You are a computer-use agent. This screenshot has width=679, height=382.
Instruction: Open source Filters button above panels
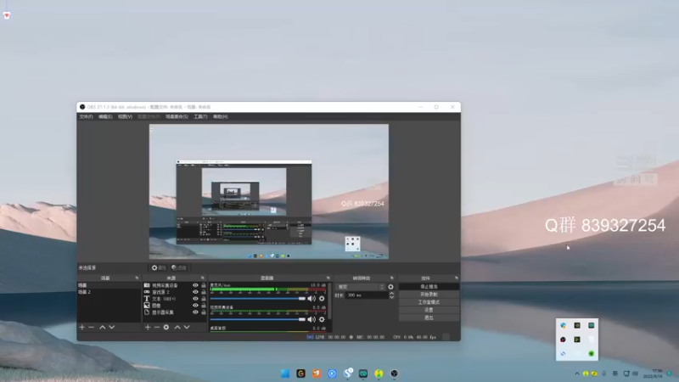179,268
